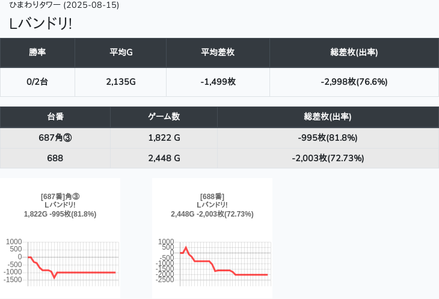Click the ひまわりタワー (2025-08-15) page title
This screenshot has height=299, width=439.
64,5
